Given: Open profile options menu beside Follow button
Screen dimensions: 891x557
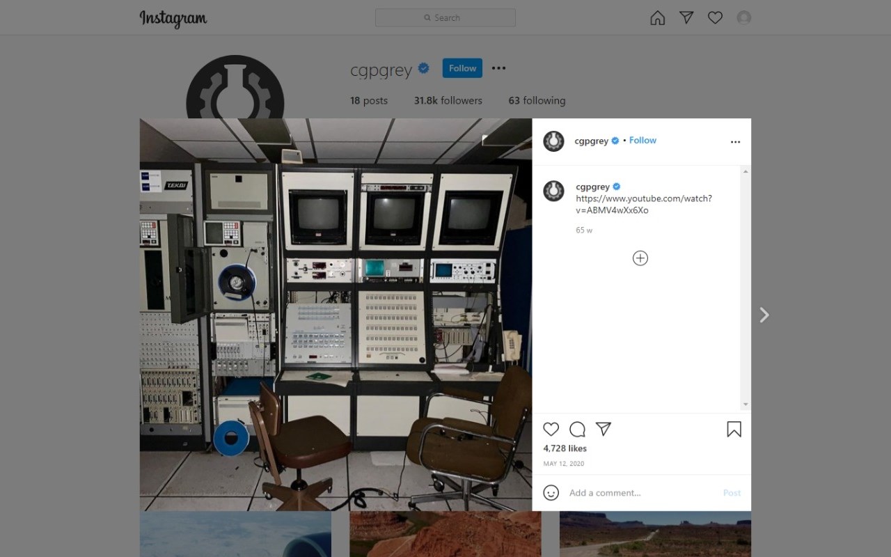Looking at the screenshot, I should (x=498, y=68).
